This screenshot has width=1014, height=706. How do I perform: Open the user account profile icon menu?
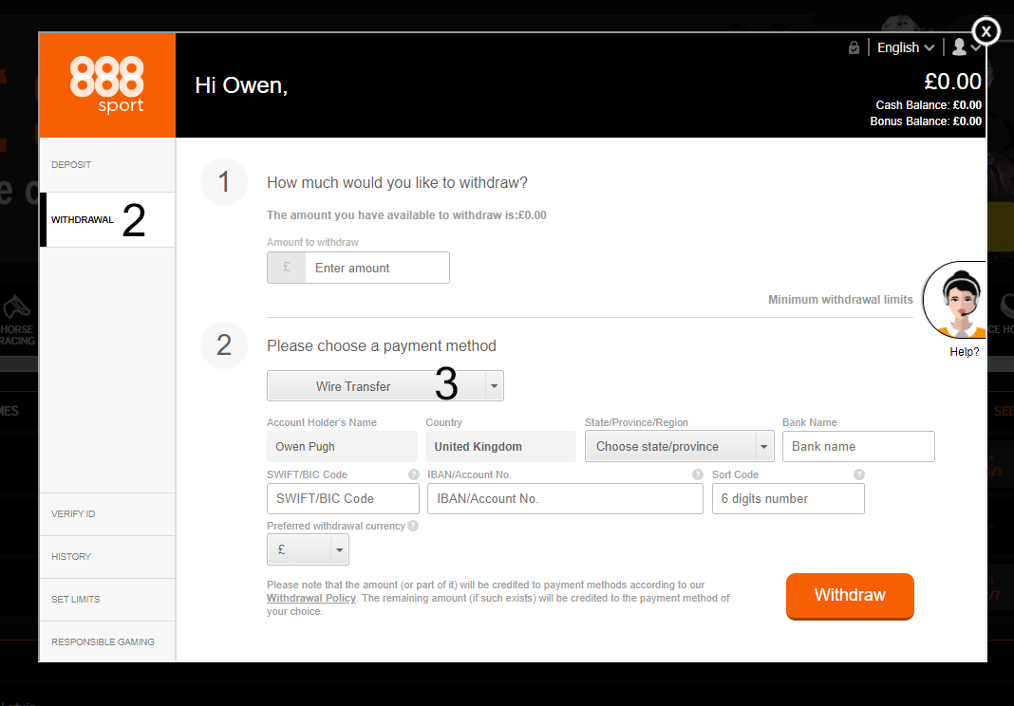pyautogui.click(x=967, y=47)
